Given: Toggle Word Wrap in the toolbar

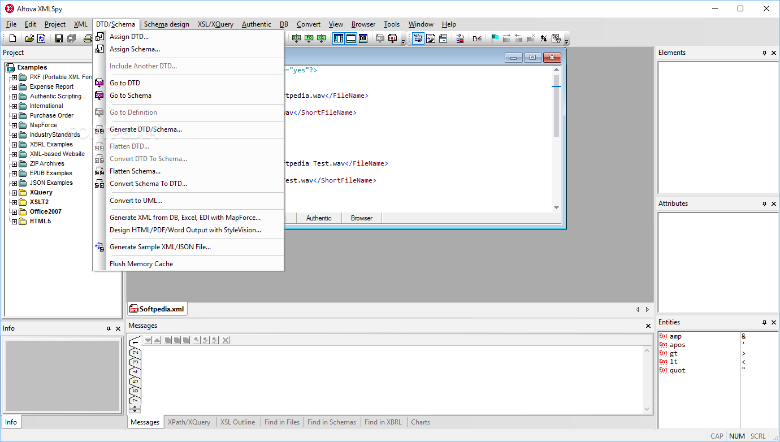Looking at the screenshot, I should [418, 38].
